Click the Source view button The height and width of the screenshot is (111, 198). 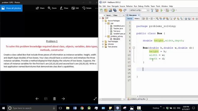(x=130, y=18)
